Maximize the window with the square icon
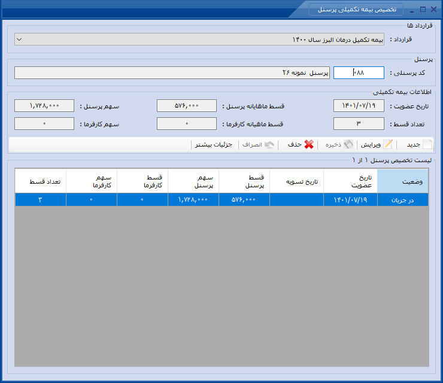The height and width of the screenshot is (383, 443). 423,10
